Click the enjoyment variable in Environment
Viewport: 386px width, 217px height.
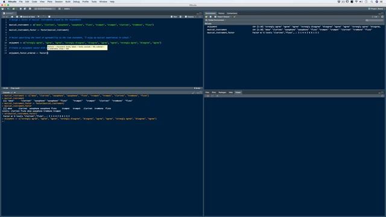pos(212,27)
